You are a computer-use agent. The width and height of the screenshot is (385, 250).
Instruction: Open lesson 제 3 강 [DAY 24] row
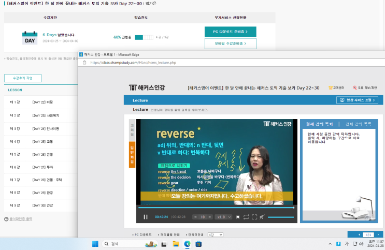click(x=41, y=128)
